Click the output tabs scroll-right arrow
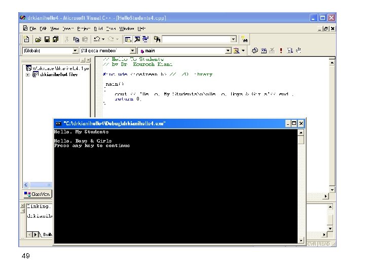365x274 pixels. (35, 234)
